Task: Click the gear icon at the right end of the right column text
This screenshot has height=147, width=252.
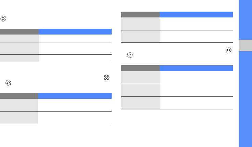Action: coord(228,50)
